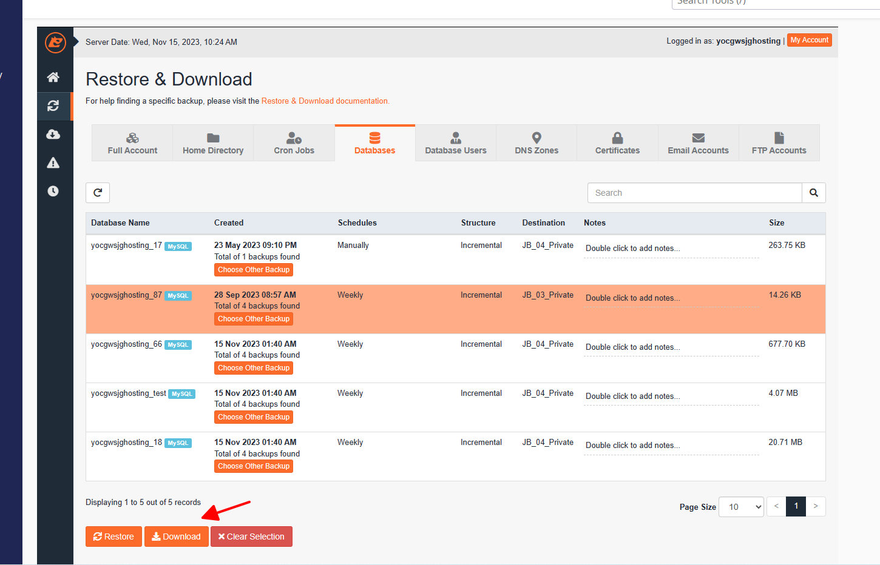Open the Database Users tab

(456, 143)
